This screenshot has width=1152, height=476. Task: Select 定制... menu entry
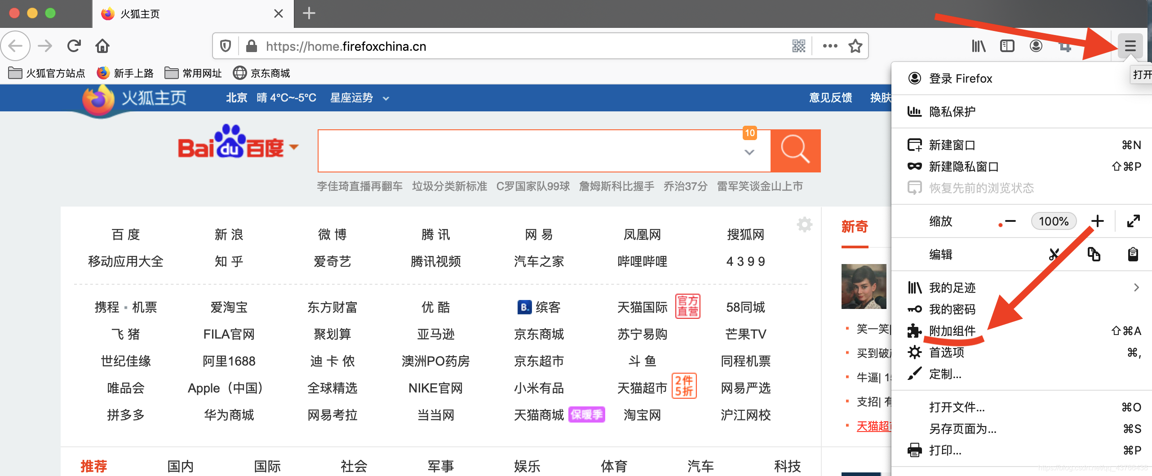coord(1022,374)
